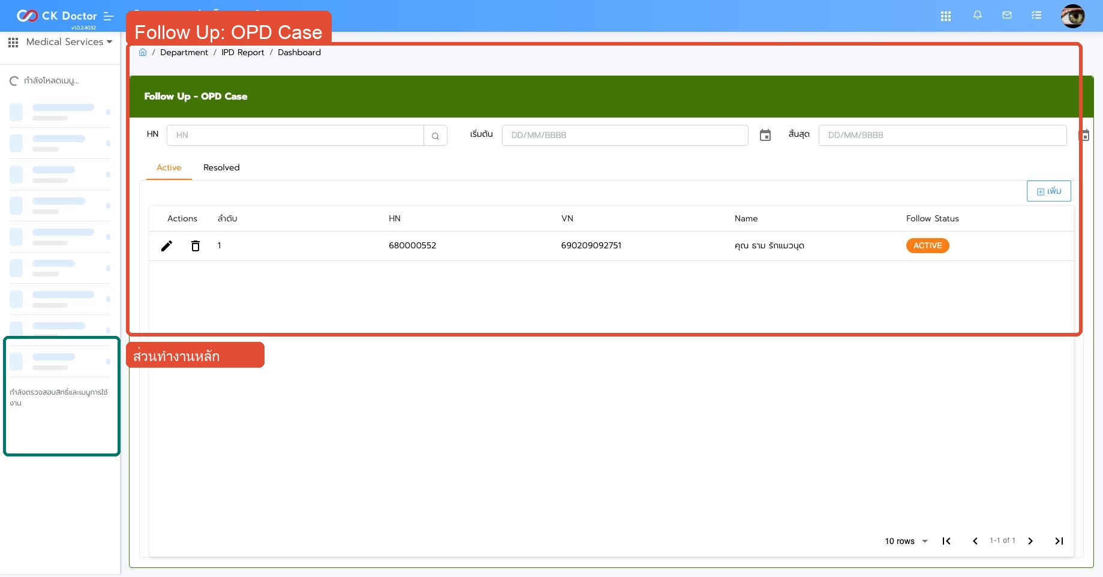Collapse sidebar with the menu toggle icon
This screenshot has width=1103, height=577.
click(109, 16)
